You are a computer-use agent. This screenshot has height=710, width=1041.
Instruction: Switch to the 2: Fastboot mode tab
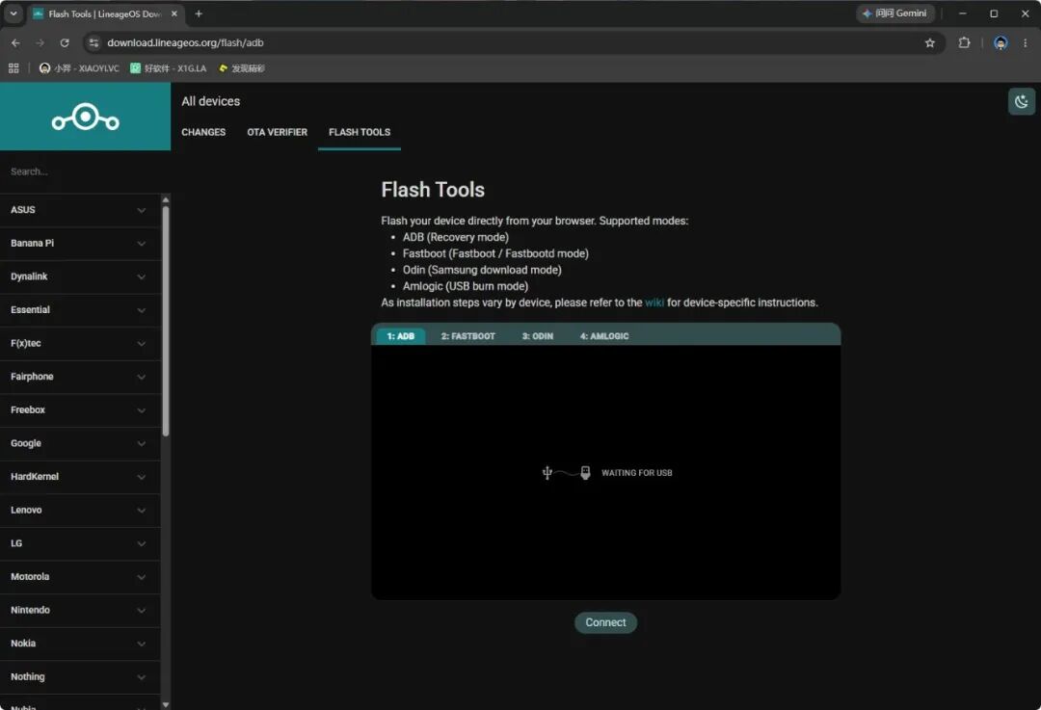point(468,336)
